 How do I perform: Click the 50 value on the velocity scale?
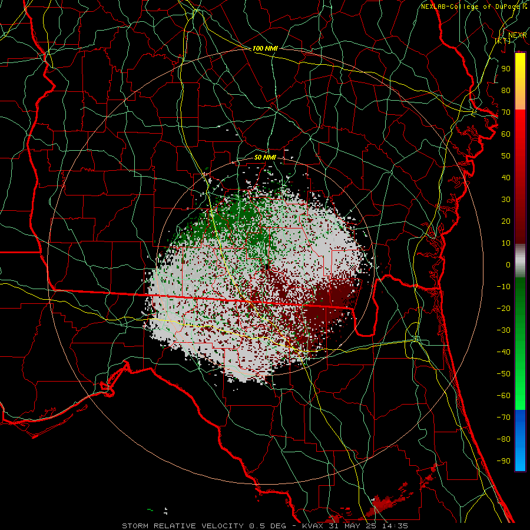(506, 156)
